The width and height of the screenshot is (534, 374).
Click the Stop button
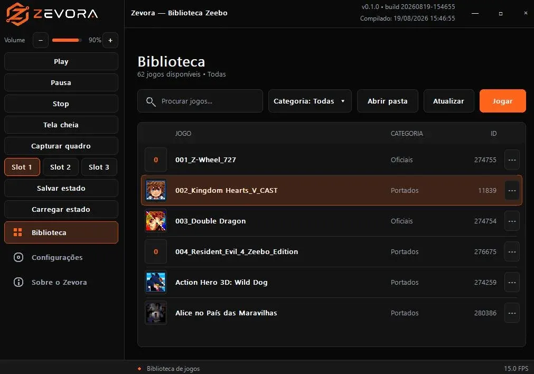61,104
